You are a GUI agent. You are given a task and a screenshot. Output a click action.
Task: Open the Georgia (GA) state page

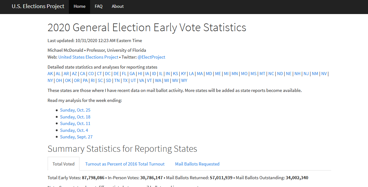point(132,74)
